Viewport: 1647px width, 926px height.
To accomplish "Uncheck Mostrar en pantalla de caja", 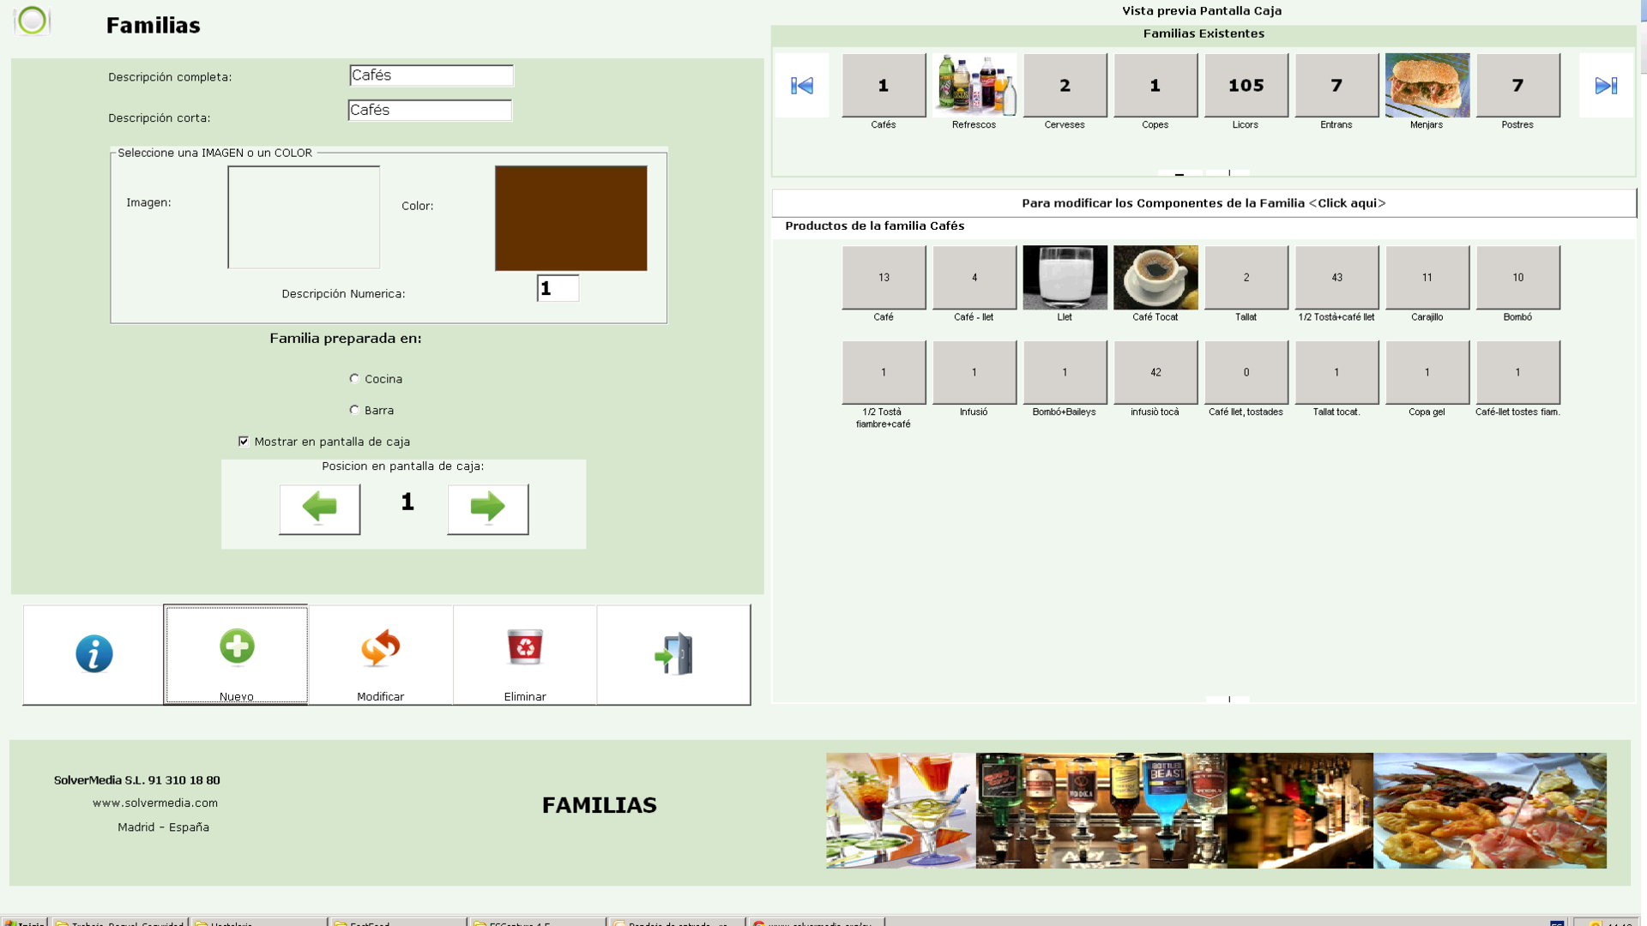I will coord(244,441).
